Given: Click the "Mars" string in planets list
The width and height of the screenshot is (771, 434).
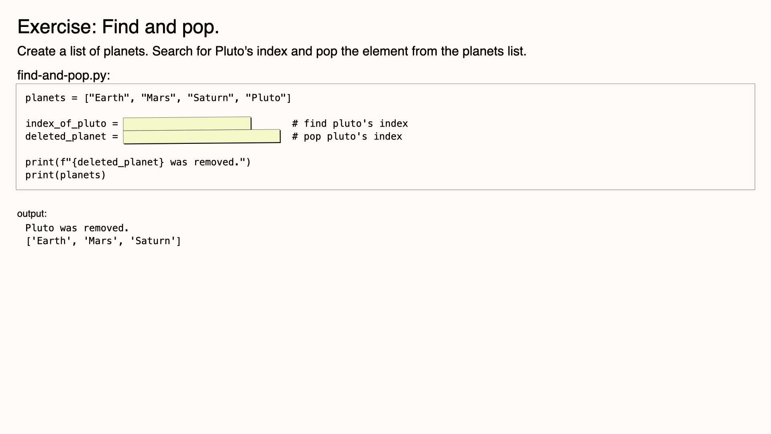Looking at the screenshot, I should click(x=158, y=98).
